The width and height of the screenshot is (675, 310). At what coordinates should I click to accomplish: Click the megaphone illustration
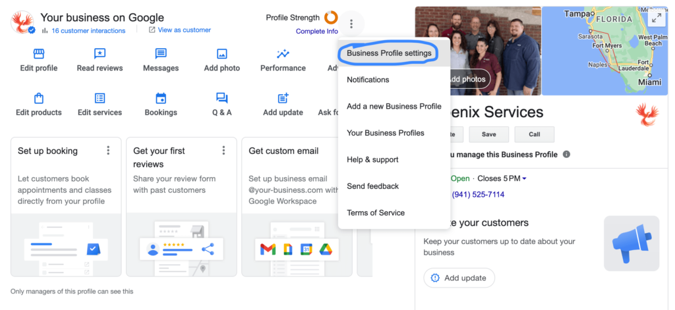click(x=631, y=244)
